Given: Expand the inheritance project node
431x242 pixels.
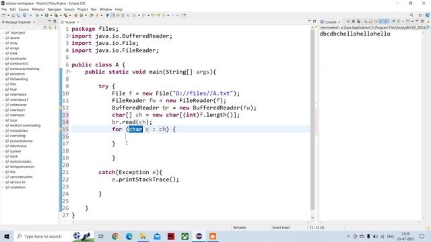Looking at the screenshot, I should [3, 94].
